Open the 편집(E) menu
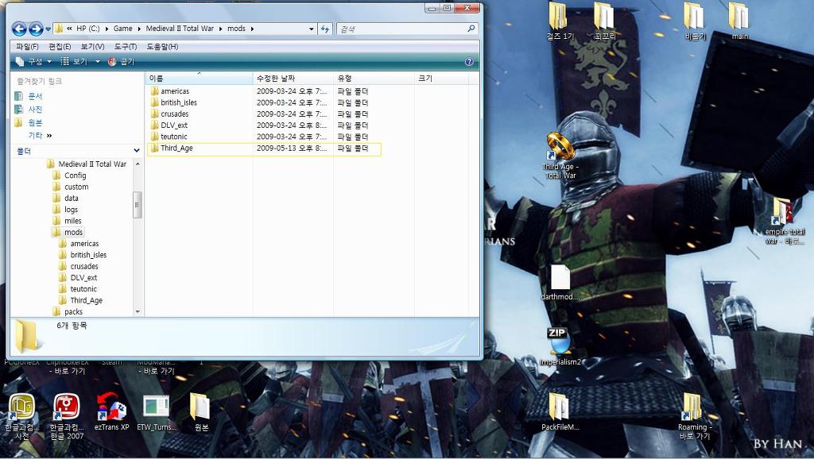Viewport: 814px width, 459px height. [x=60, y=47]
